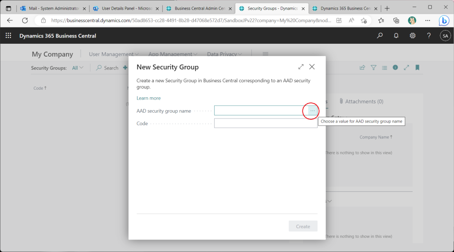The width and height of the screenshot is (454, 252).
Task: Click Search in the Security Groups list
Action: (107, 68)
